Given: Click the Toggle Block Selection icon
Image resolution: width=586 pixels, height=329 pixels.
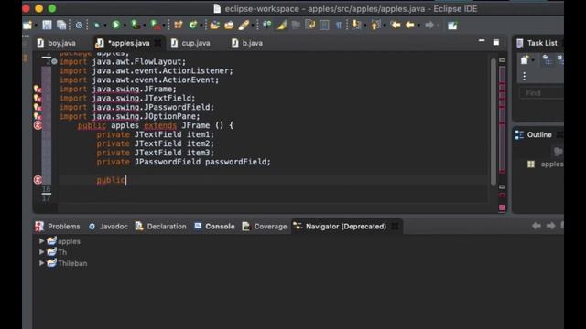Looking at the screenshot, I should 324,25.
